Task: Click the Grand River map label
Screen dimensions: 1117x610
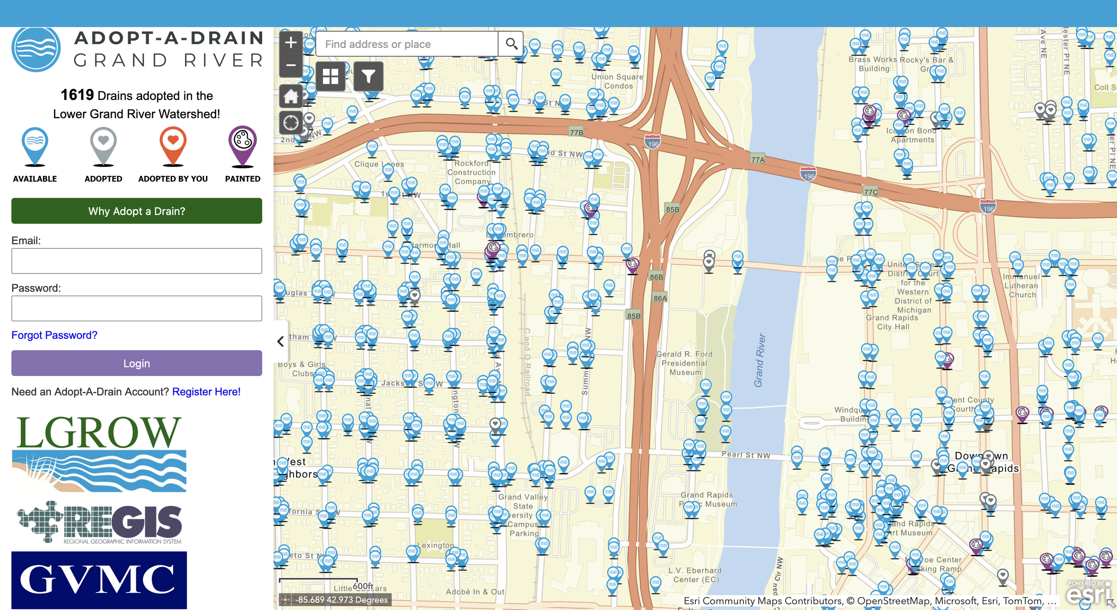Action: (x=760, y=360)
